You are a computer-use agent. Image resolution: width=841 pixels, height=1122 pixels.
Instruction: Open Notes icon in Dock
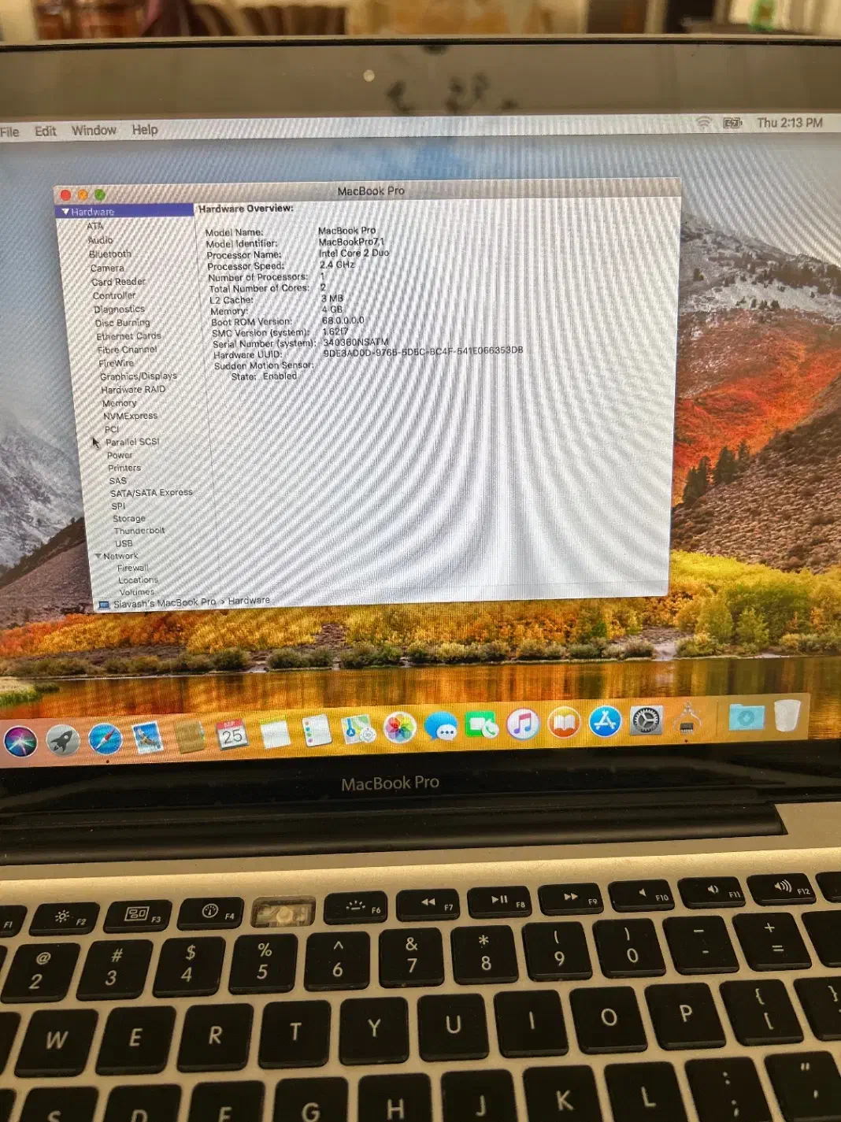click(x=275, y=733)
